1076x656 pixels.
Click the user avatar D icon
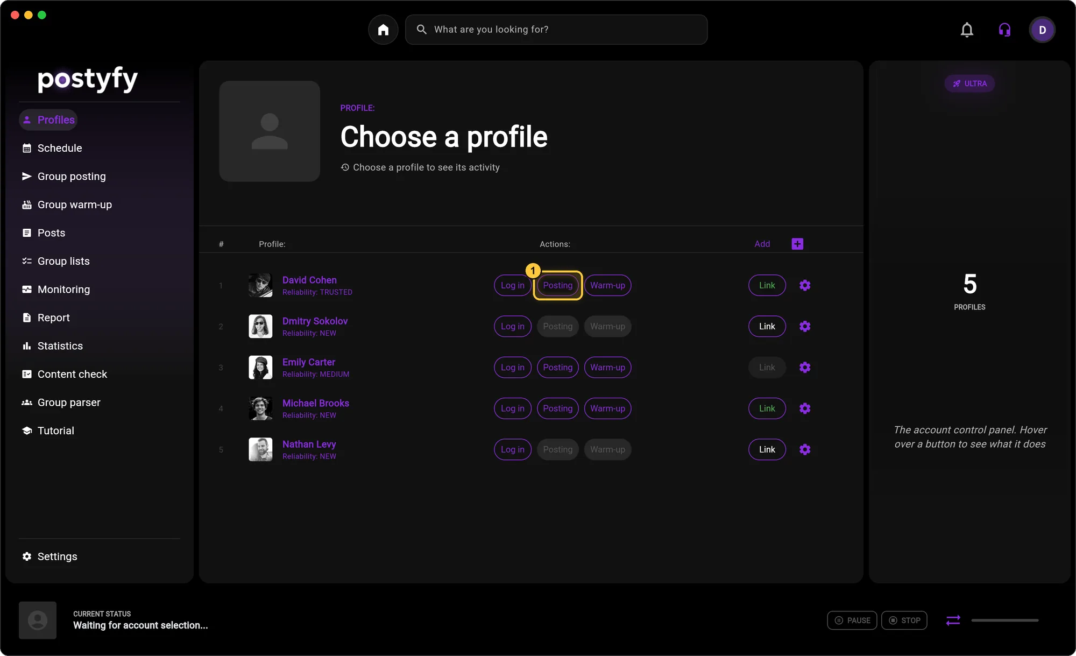(x=1042, y=30)
